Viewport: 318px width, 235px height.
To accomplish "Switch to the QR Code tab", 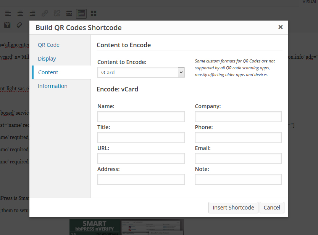I will (x=48, y=45).
